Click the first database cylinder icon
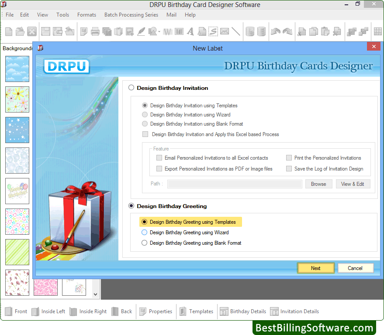This screenshot has height=335, width=384. tap(250, 31)
